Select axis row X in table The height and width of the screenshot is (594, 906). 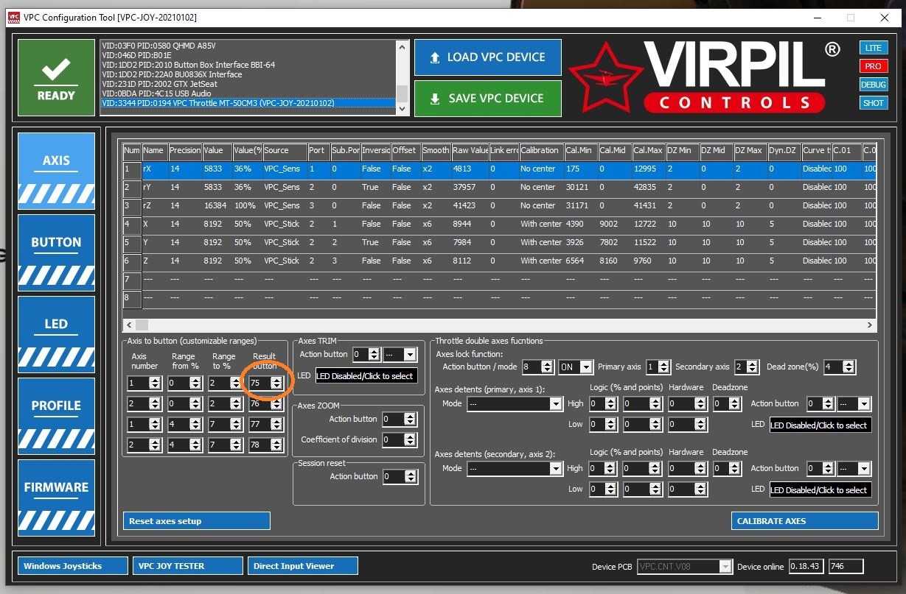(500, 224)
